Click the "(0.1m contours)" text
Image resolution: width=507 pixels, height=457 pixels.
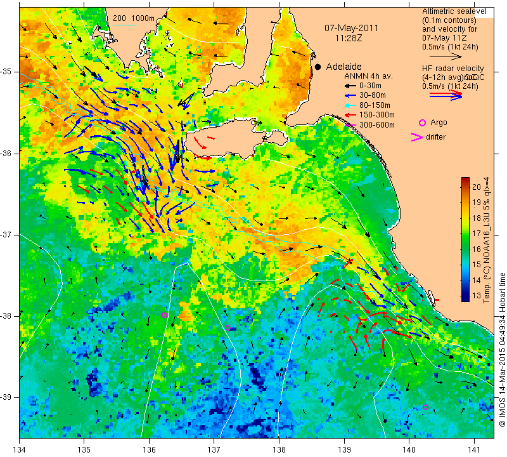coord(449,20)
